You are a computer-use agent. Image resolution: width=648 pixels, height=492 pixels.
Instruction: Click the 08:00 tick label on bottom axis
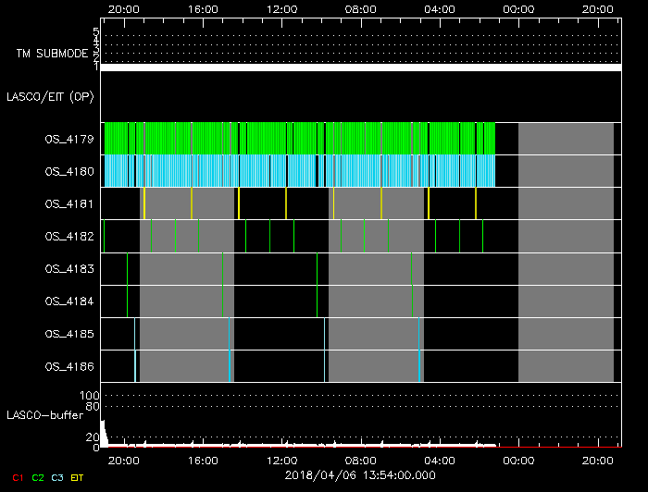pos(360,460)
